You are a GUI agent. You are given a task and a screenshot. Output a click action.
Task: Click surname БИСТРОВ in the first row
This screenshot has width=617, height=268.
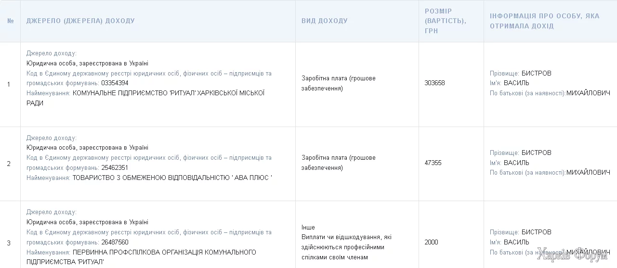(536, 73)
